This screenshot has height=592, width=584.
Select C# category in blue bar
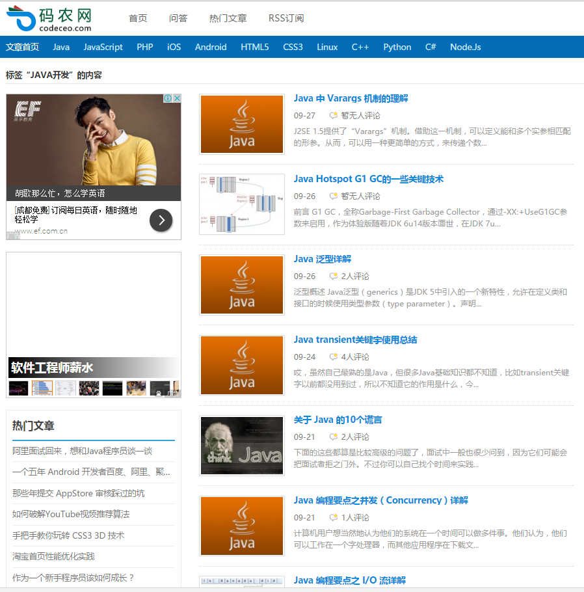[x=431, y=47]
